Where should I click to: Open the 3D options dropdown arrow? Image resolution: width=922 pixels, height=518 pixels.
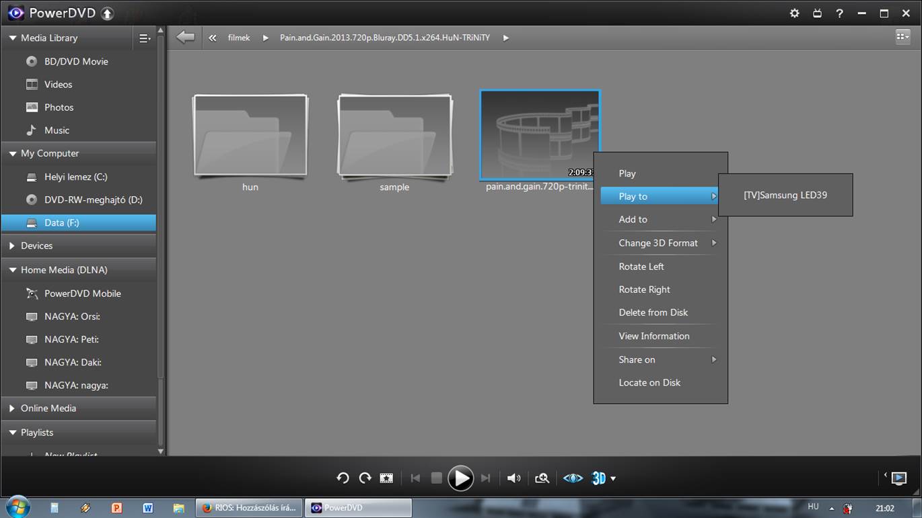click(613, 479)
